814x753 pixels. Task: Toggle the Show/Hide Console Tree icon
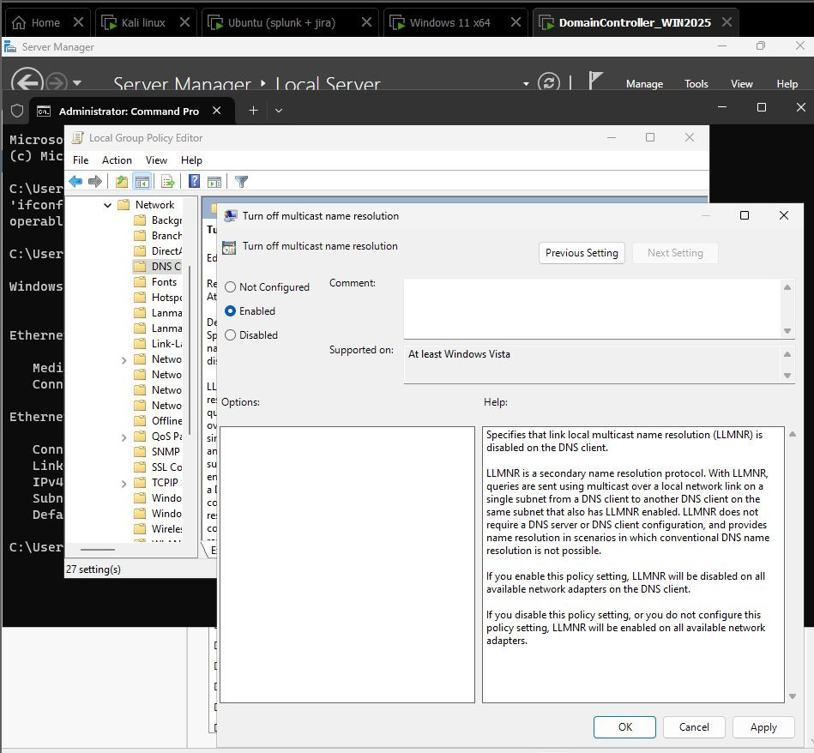(142, 181)
